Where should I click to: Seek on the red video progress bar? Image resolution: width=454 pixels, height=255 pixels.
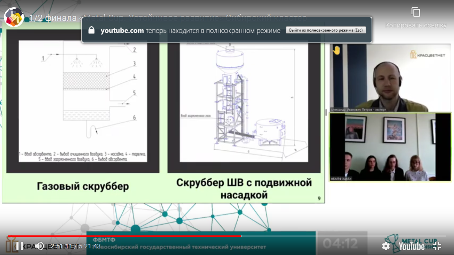[125, 236]
